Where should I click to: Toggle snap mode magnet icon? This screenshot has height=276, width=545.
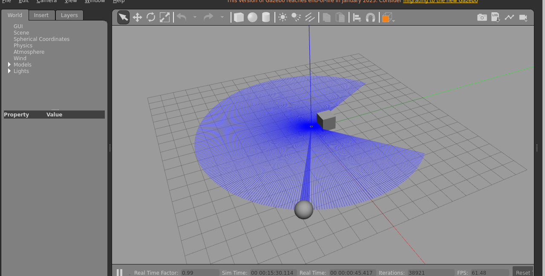371,17
